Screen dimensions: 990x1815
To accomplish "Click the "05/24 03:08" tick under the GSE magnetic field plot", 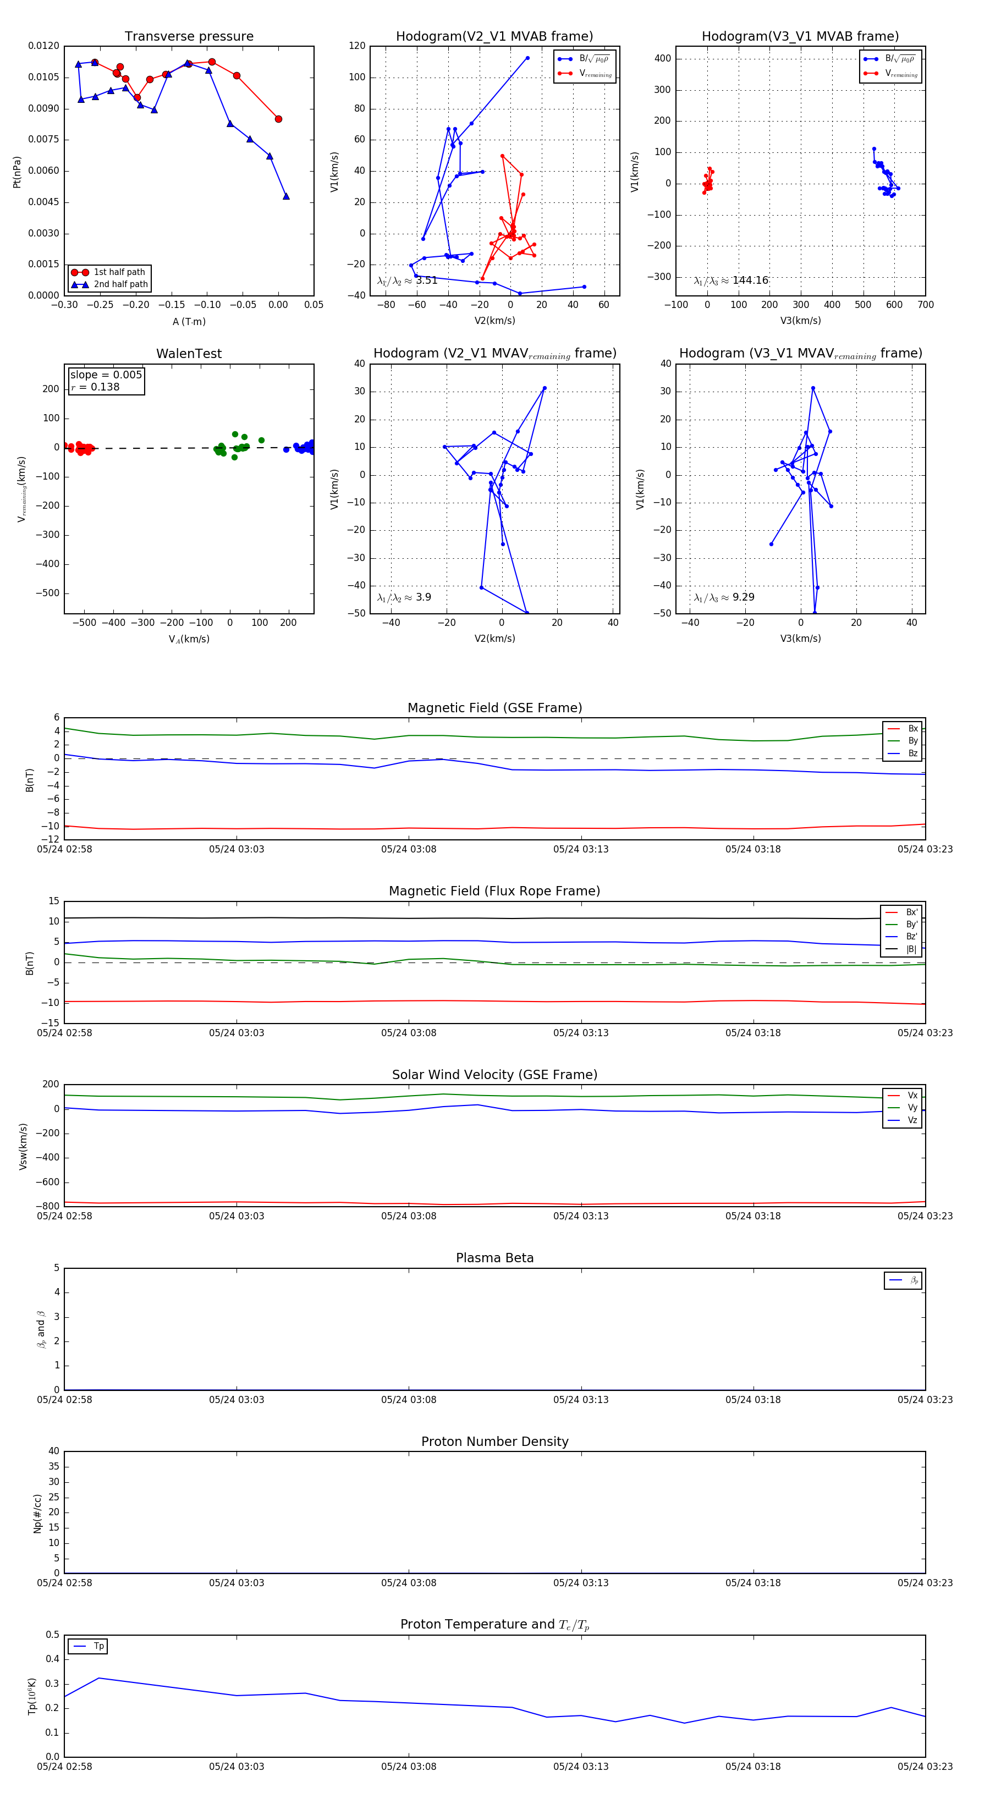I will point(409,850).
